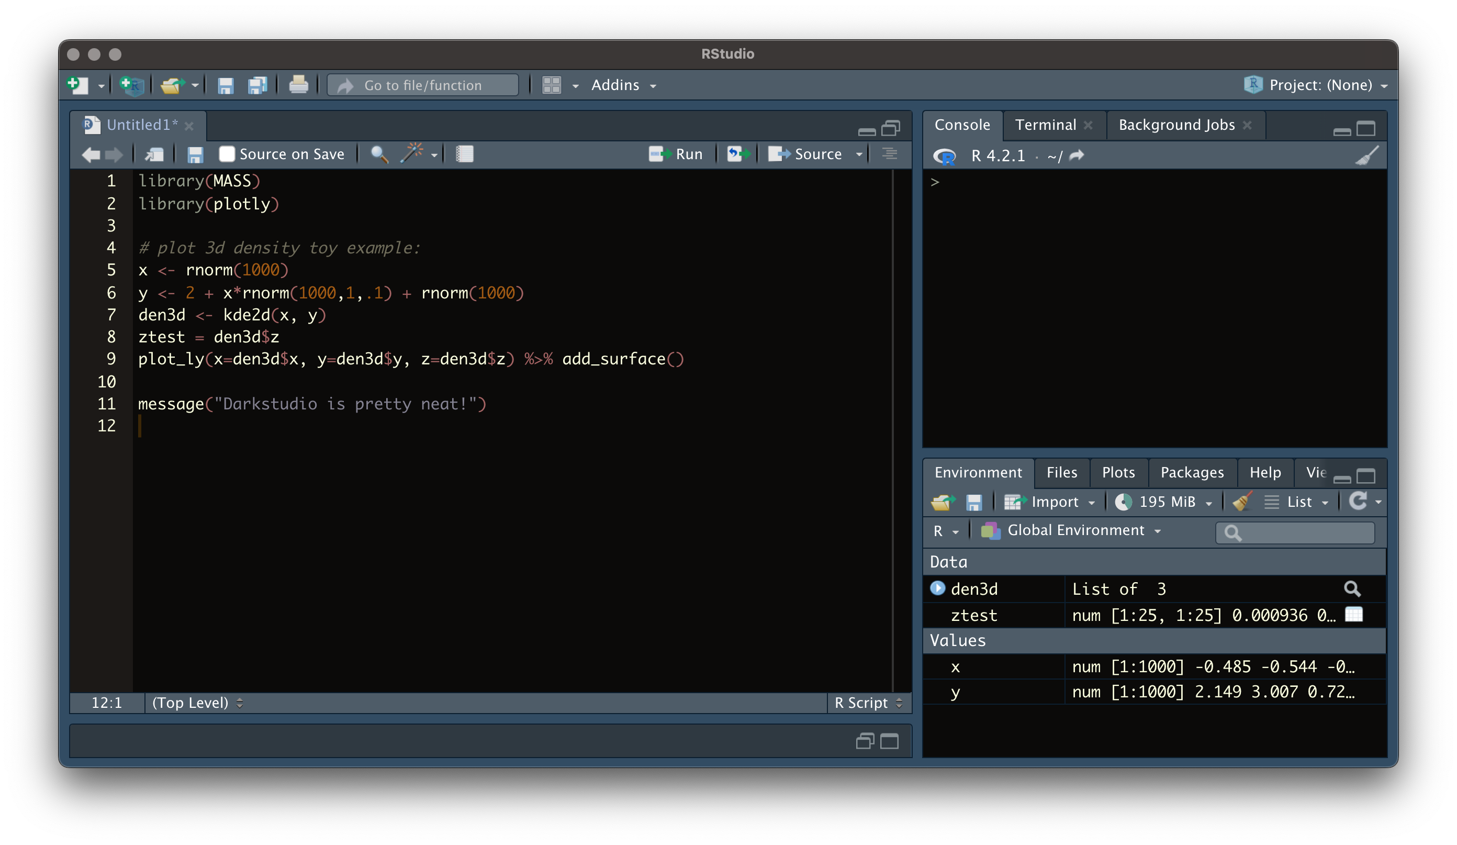Click the re-run previous code icon

point(738,154)
